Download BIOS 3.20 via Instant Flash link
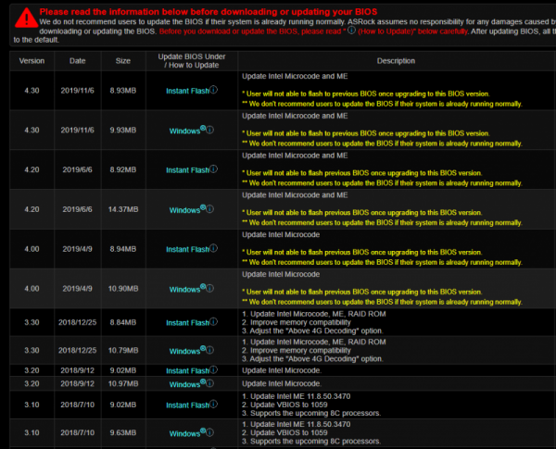The width and height of the screenshot is (556, 449). click(x=187, y=371)
